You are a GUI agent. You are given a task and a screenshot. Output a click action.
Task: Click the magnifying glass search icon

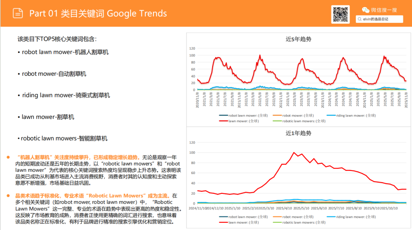[x=360, y=19]
